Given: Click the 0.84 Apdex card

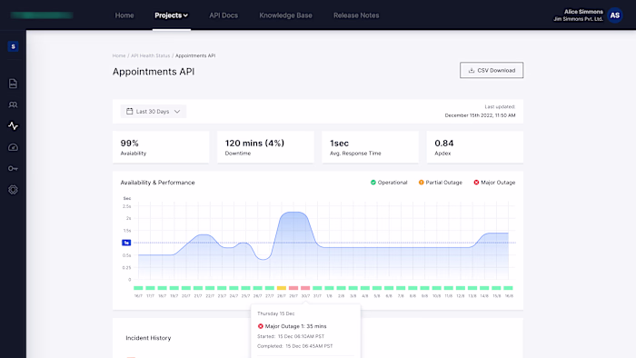Looking at the screenshot, I should [x=475, y=147].
